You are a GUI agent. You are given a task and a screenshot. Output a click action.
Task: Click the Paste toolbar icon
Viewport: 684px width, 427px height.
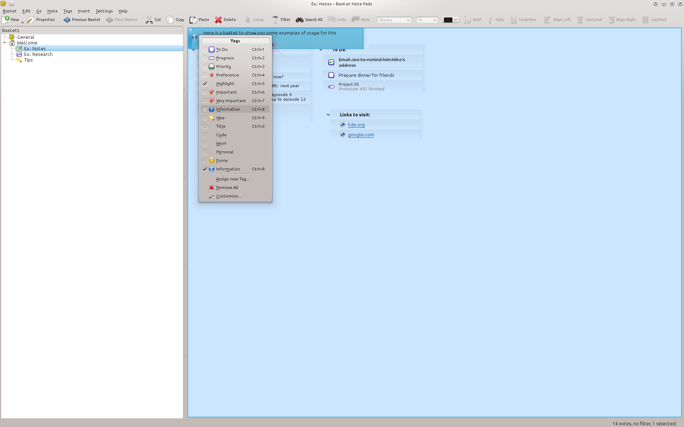click(x=193, y=20)
